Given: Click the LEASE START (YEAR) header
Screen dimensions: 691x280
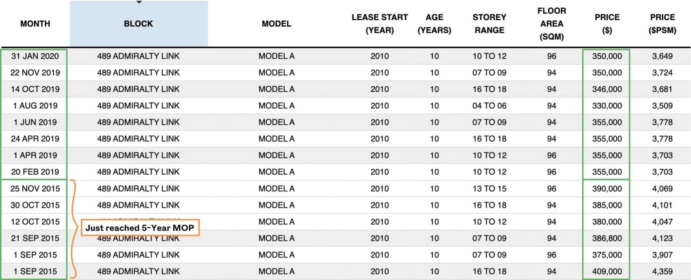Looking at the screenshot, I should (380, 24).
